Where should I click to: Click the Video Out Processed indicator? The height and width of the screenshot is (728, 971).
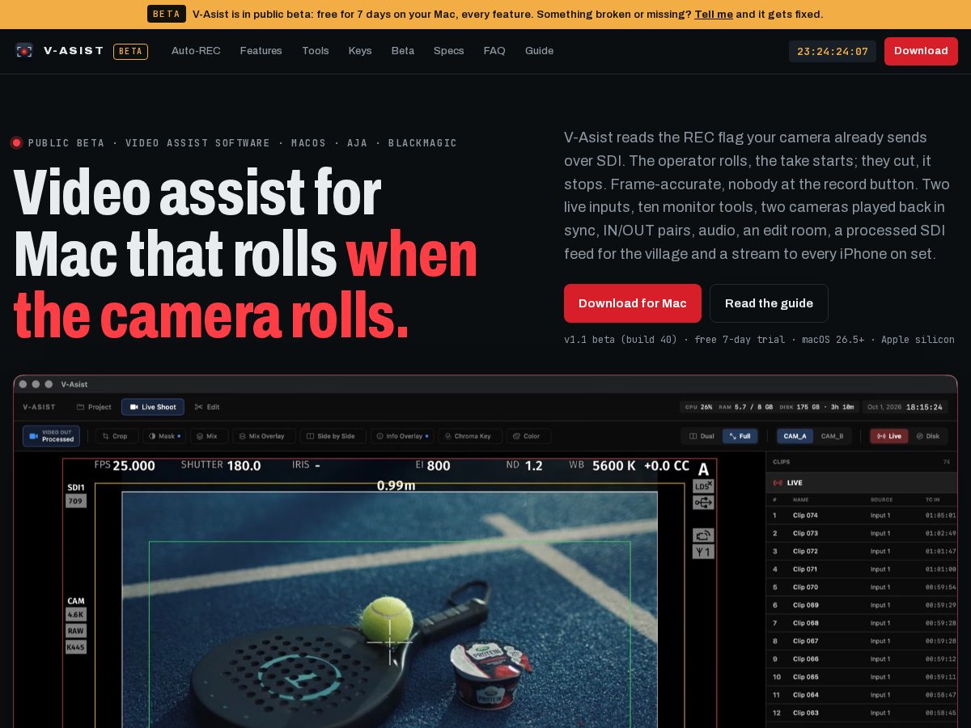click(51, 436)
